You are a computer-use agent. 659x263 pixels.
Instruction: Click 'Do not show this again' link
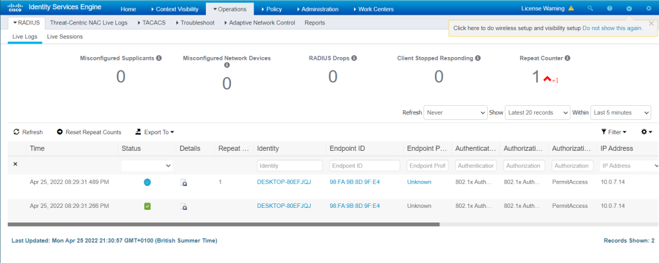(x=613, y=28)
